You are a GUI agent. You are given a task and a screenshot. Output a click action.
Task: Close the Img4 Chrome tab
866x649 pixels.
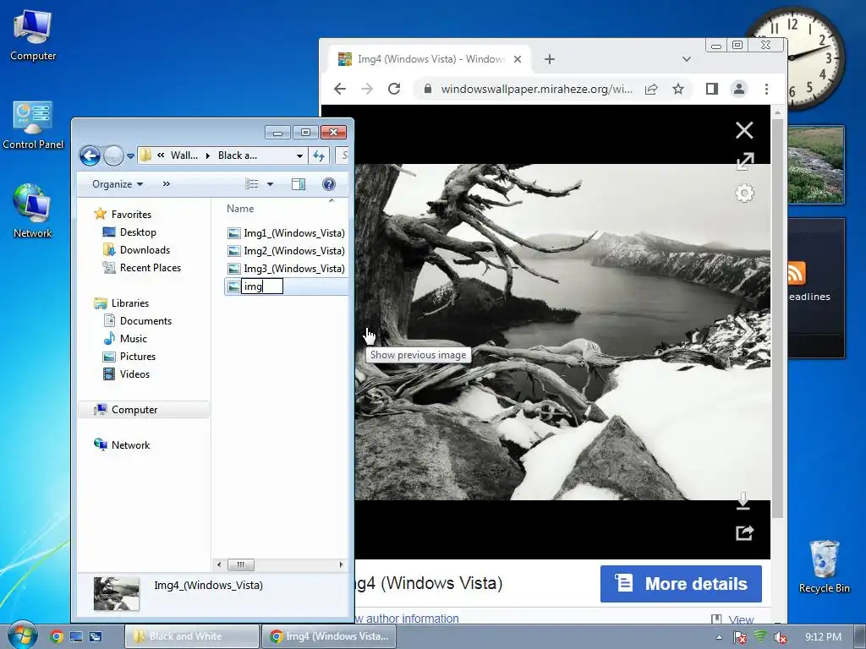pos(518,59)
